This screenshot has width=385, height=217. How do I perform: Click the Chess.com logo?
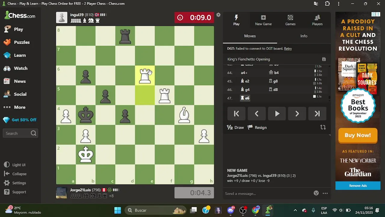(20, 15)
